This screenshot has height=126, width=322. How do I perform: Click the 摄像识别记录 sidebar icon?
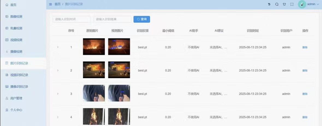(7, 86)
